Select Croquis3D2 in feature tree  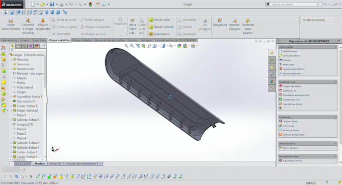pos(25,125)
